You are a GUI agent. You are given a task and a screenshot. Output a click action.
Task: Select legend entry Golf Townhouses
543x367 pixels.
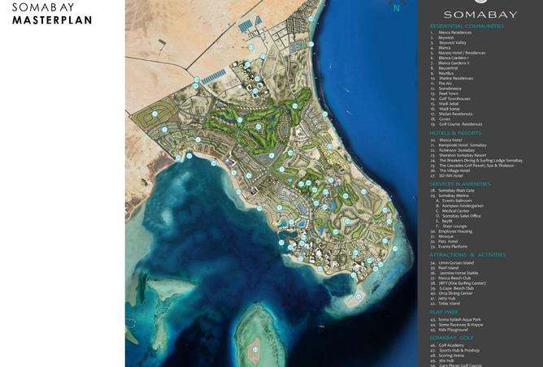(450, 98)
